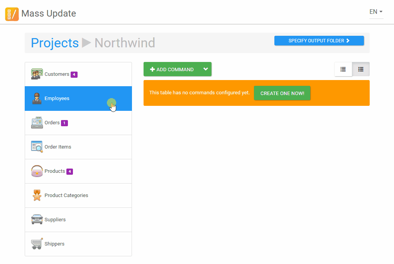Select the Orders cash register icon

37,123
